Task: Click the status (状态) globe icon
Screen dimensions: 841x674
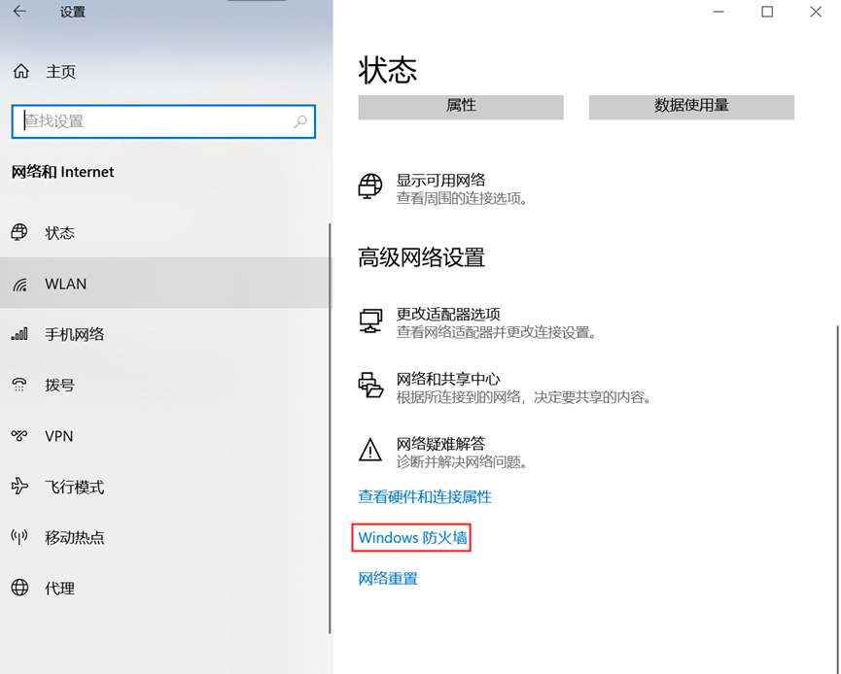Action: [x=21, y=232]
